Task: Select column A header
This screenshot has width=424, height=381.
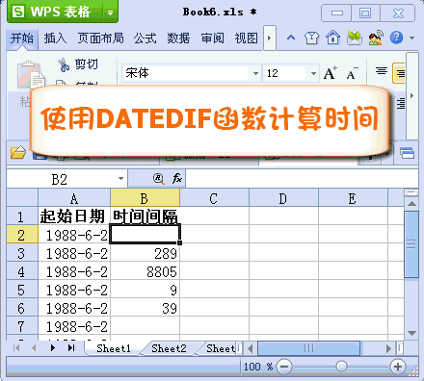Action: point(74,199)
